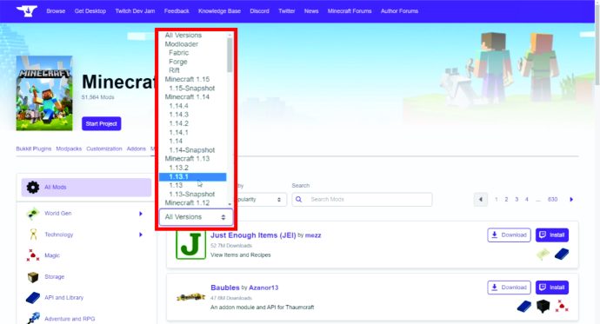
Task: Select All Mods gear icon
Action: pos(33,188)
